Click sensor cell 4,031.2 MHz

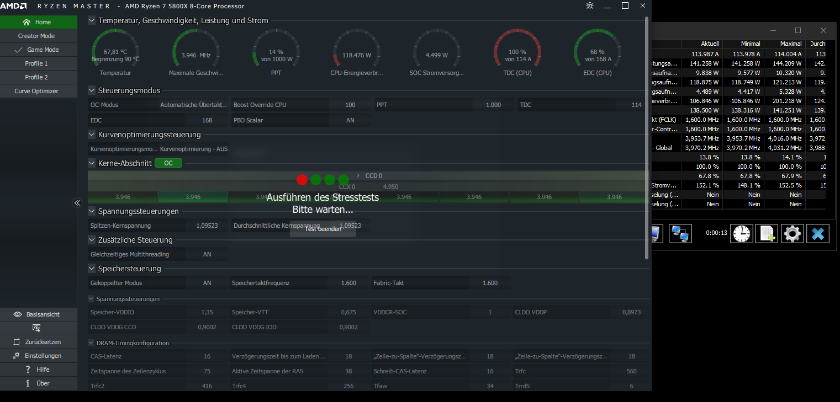785,148
